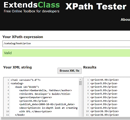Click the 44.95 price result row
The image size is (130, 120).
point(105,80)
